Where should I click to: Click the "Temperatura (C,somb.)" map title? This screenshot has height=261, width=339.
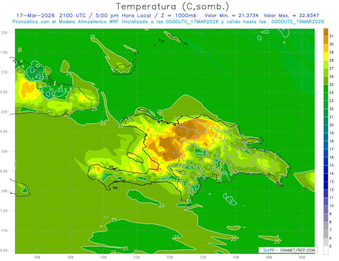pos(172,6)
